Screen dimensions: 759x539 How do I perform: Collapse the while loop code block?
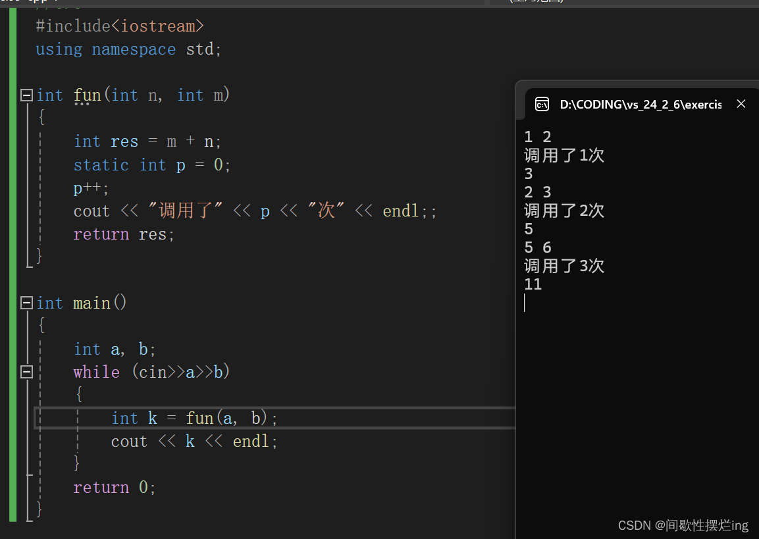pyautogui.click(x=26, y=372)
